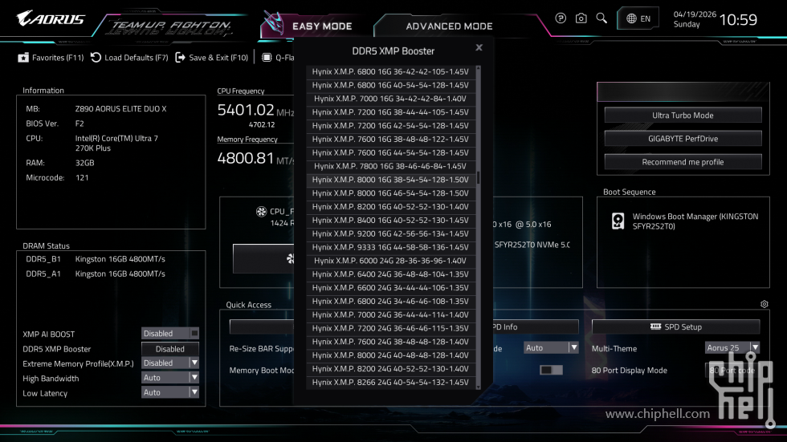This screenshot has width=787, height=442.
Task: Select Hynix X.M.P. 6800 16G 36-42-42-105-1.45V
Action: click(390, 71)
